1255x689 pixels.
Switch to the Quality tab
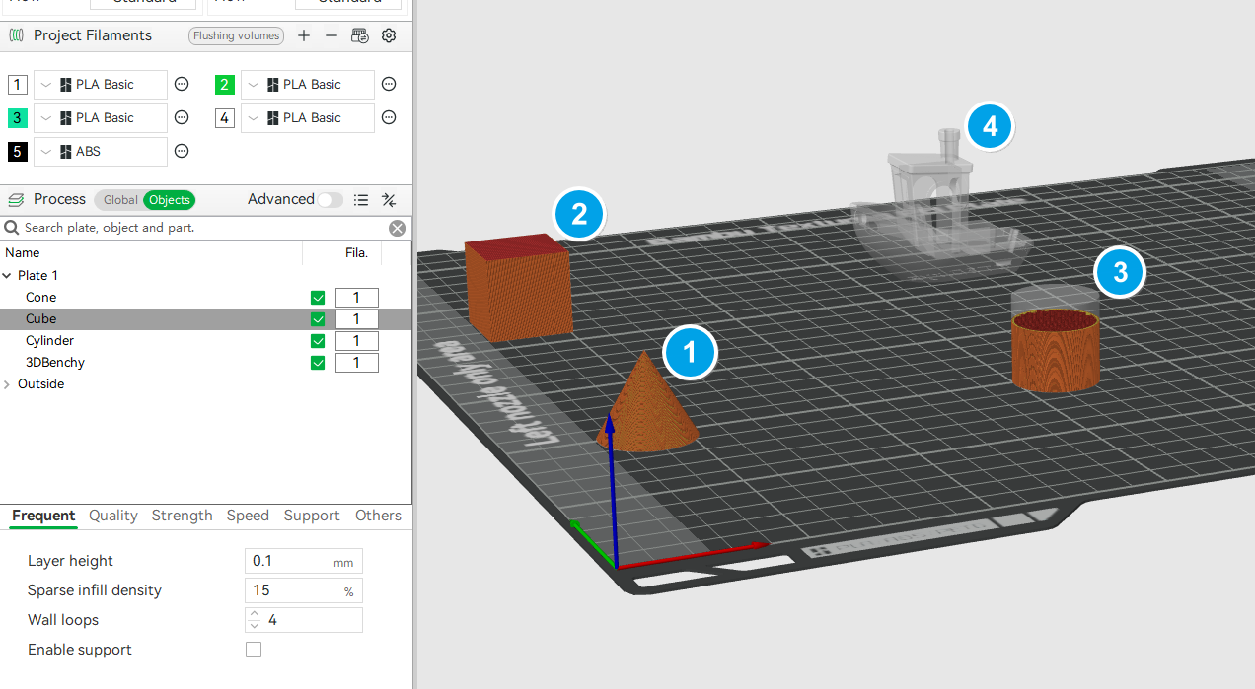tap(113, 516)
